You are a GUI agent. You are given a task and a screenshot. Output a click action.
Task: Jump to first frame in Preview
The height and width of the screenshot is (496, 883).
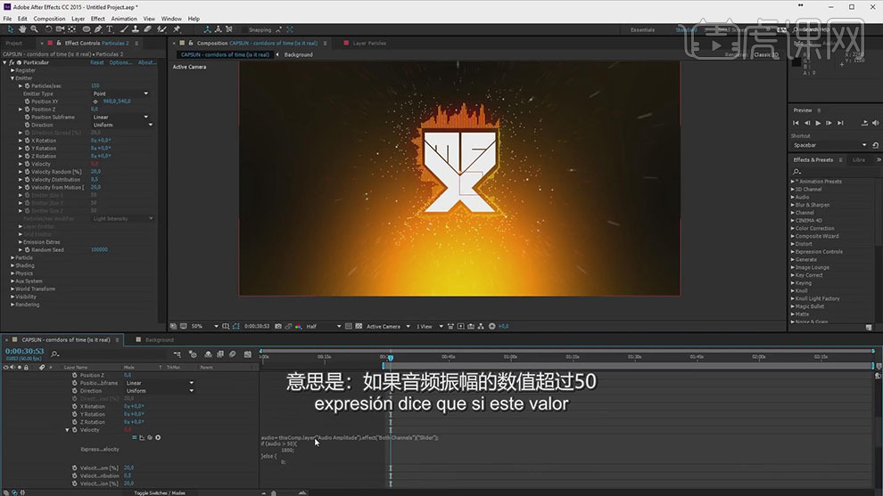point(796,123)
